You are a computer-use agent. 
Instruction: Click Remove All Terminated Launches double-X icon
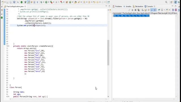coord(139,10)
